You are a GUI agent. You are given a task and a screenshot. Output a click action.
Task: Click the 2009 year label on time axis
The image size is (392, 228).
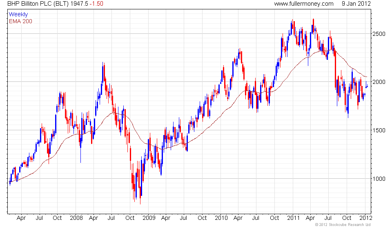pyautogui.click(x=149, y=218)
